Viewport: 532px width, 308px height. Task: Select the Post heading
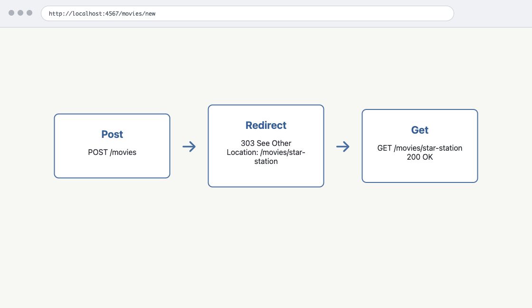click(x=112, y=135)
